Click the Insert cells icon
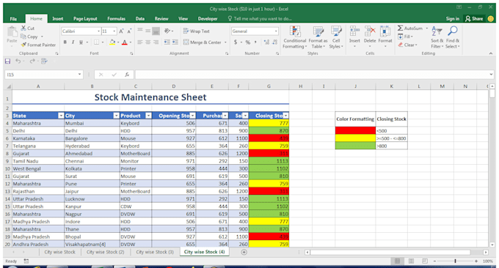The height and width of the screenshot is (268, 499). (x=354, y=31)
